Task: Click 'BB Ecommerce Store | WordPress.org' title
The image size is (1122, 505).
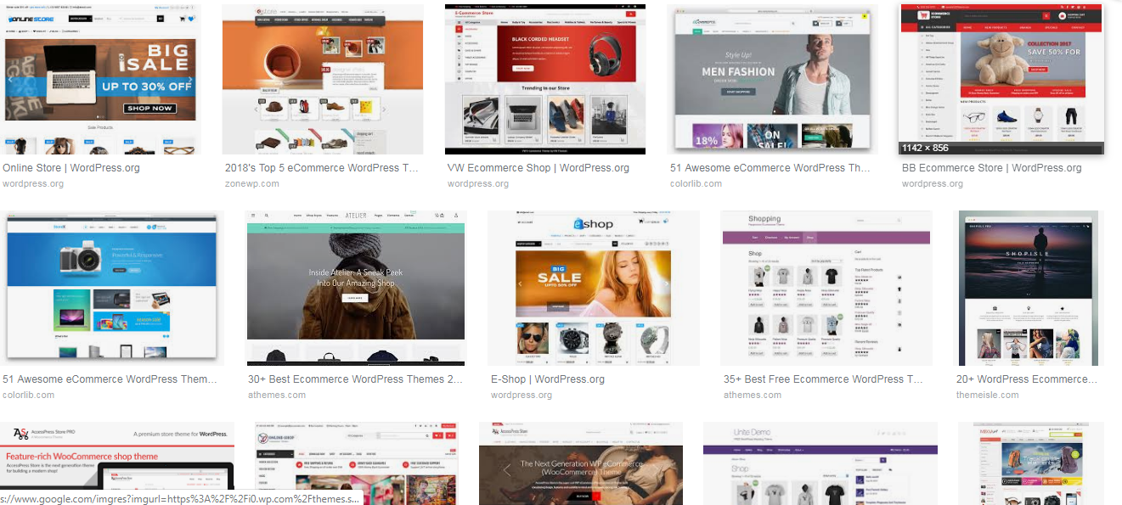Action: click(x=992, y=168)
